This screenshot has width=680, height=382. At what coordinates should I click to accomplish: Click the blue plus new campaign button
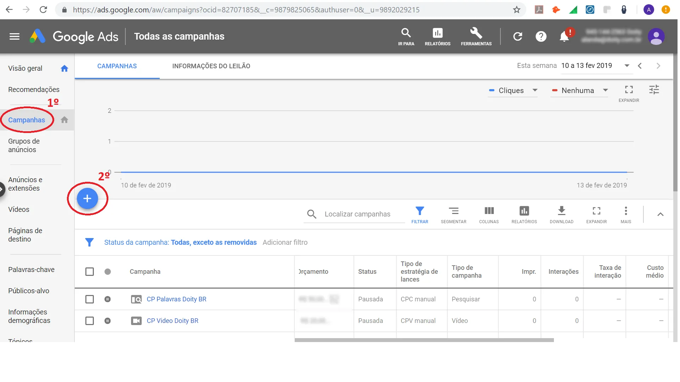point(87,198)
